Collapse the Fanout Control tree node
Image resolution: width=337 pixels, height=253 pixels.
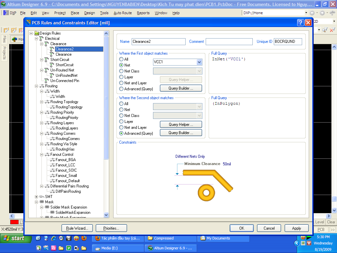[x=41, y=155]
